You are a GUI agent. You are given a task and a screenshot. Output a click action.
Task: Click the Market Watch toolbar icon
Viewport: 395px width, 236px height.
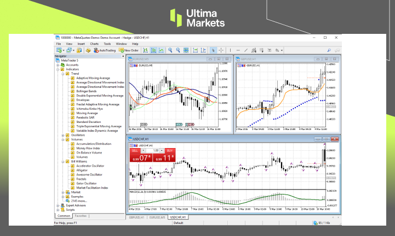79,50
